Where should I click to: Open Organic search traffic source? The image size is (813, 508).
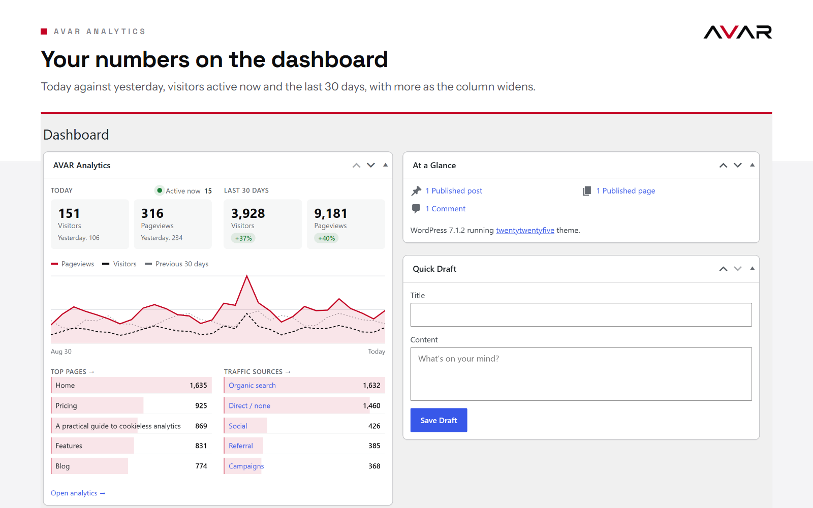pyautogui.click(x=252, y=385)
